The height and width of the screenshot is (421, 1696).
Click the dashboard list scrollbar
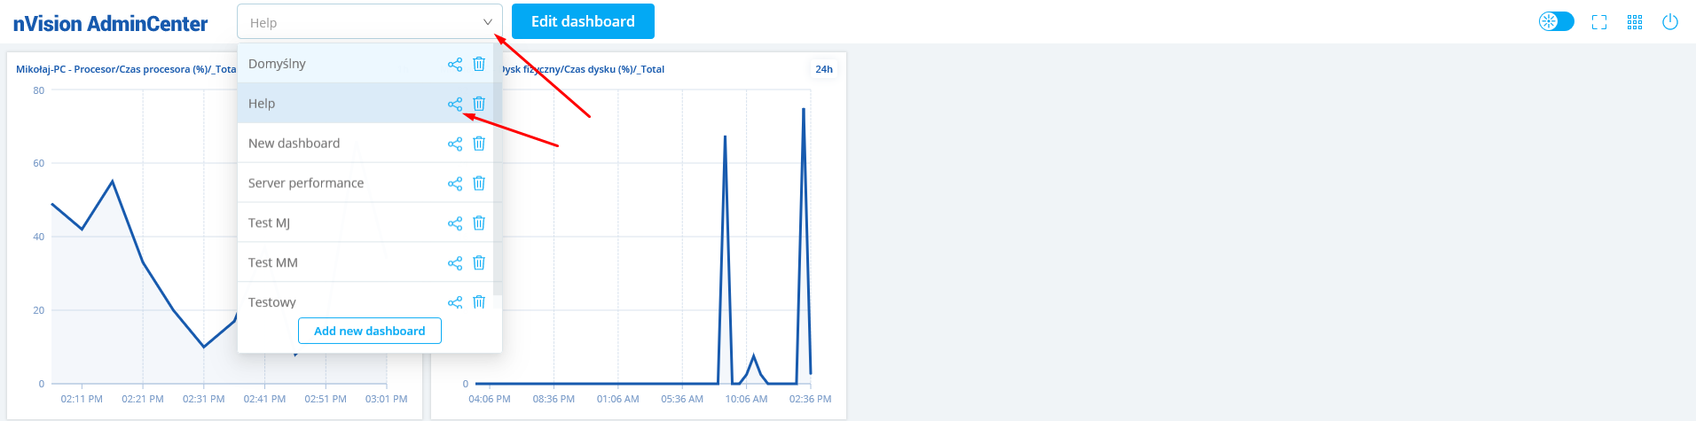point(498,177)
